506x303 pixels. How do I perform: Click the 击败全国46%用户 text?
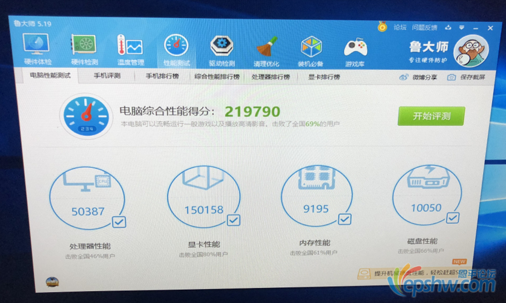coord(90,257)
